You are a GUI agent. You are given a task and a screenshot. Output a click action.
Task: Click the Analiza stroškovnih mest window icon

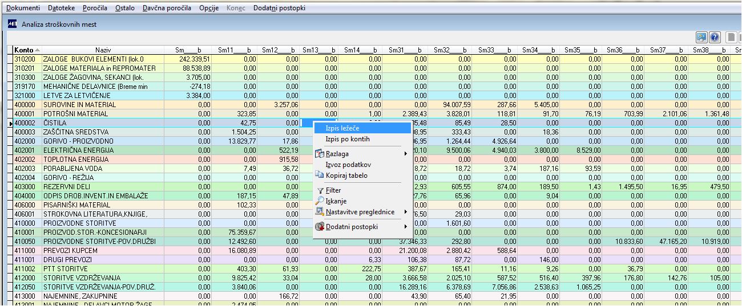(x=13, y=24)
